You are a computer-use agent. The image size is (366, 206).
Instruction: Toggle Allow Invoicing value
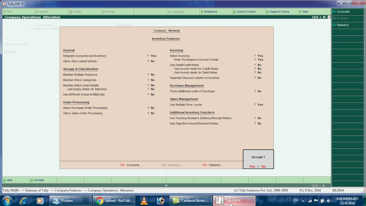coord(260,56)
